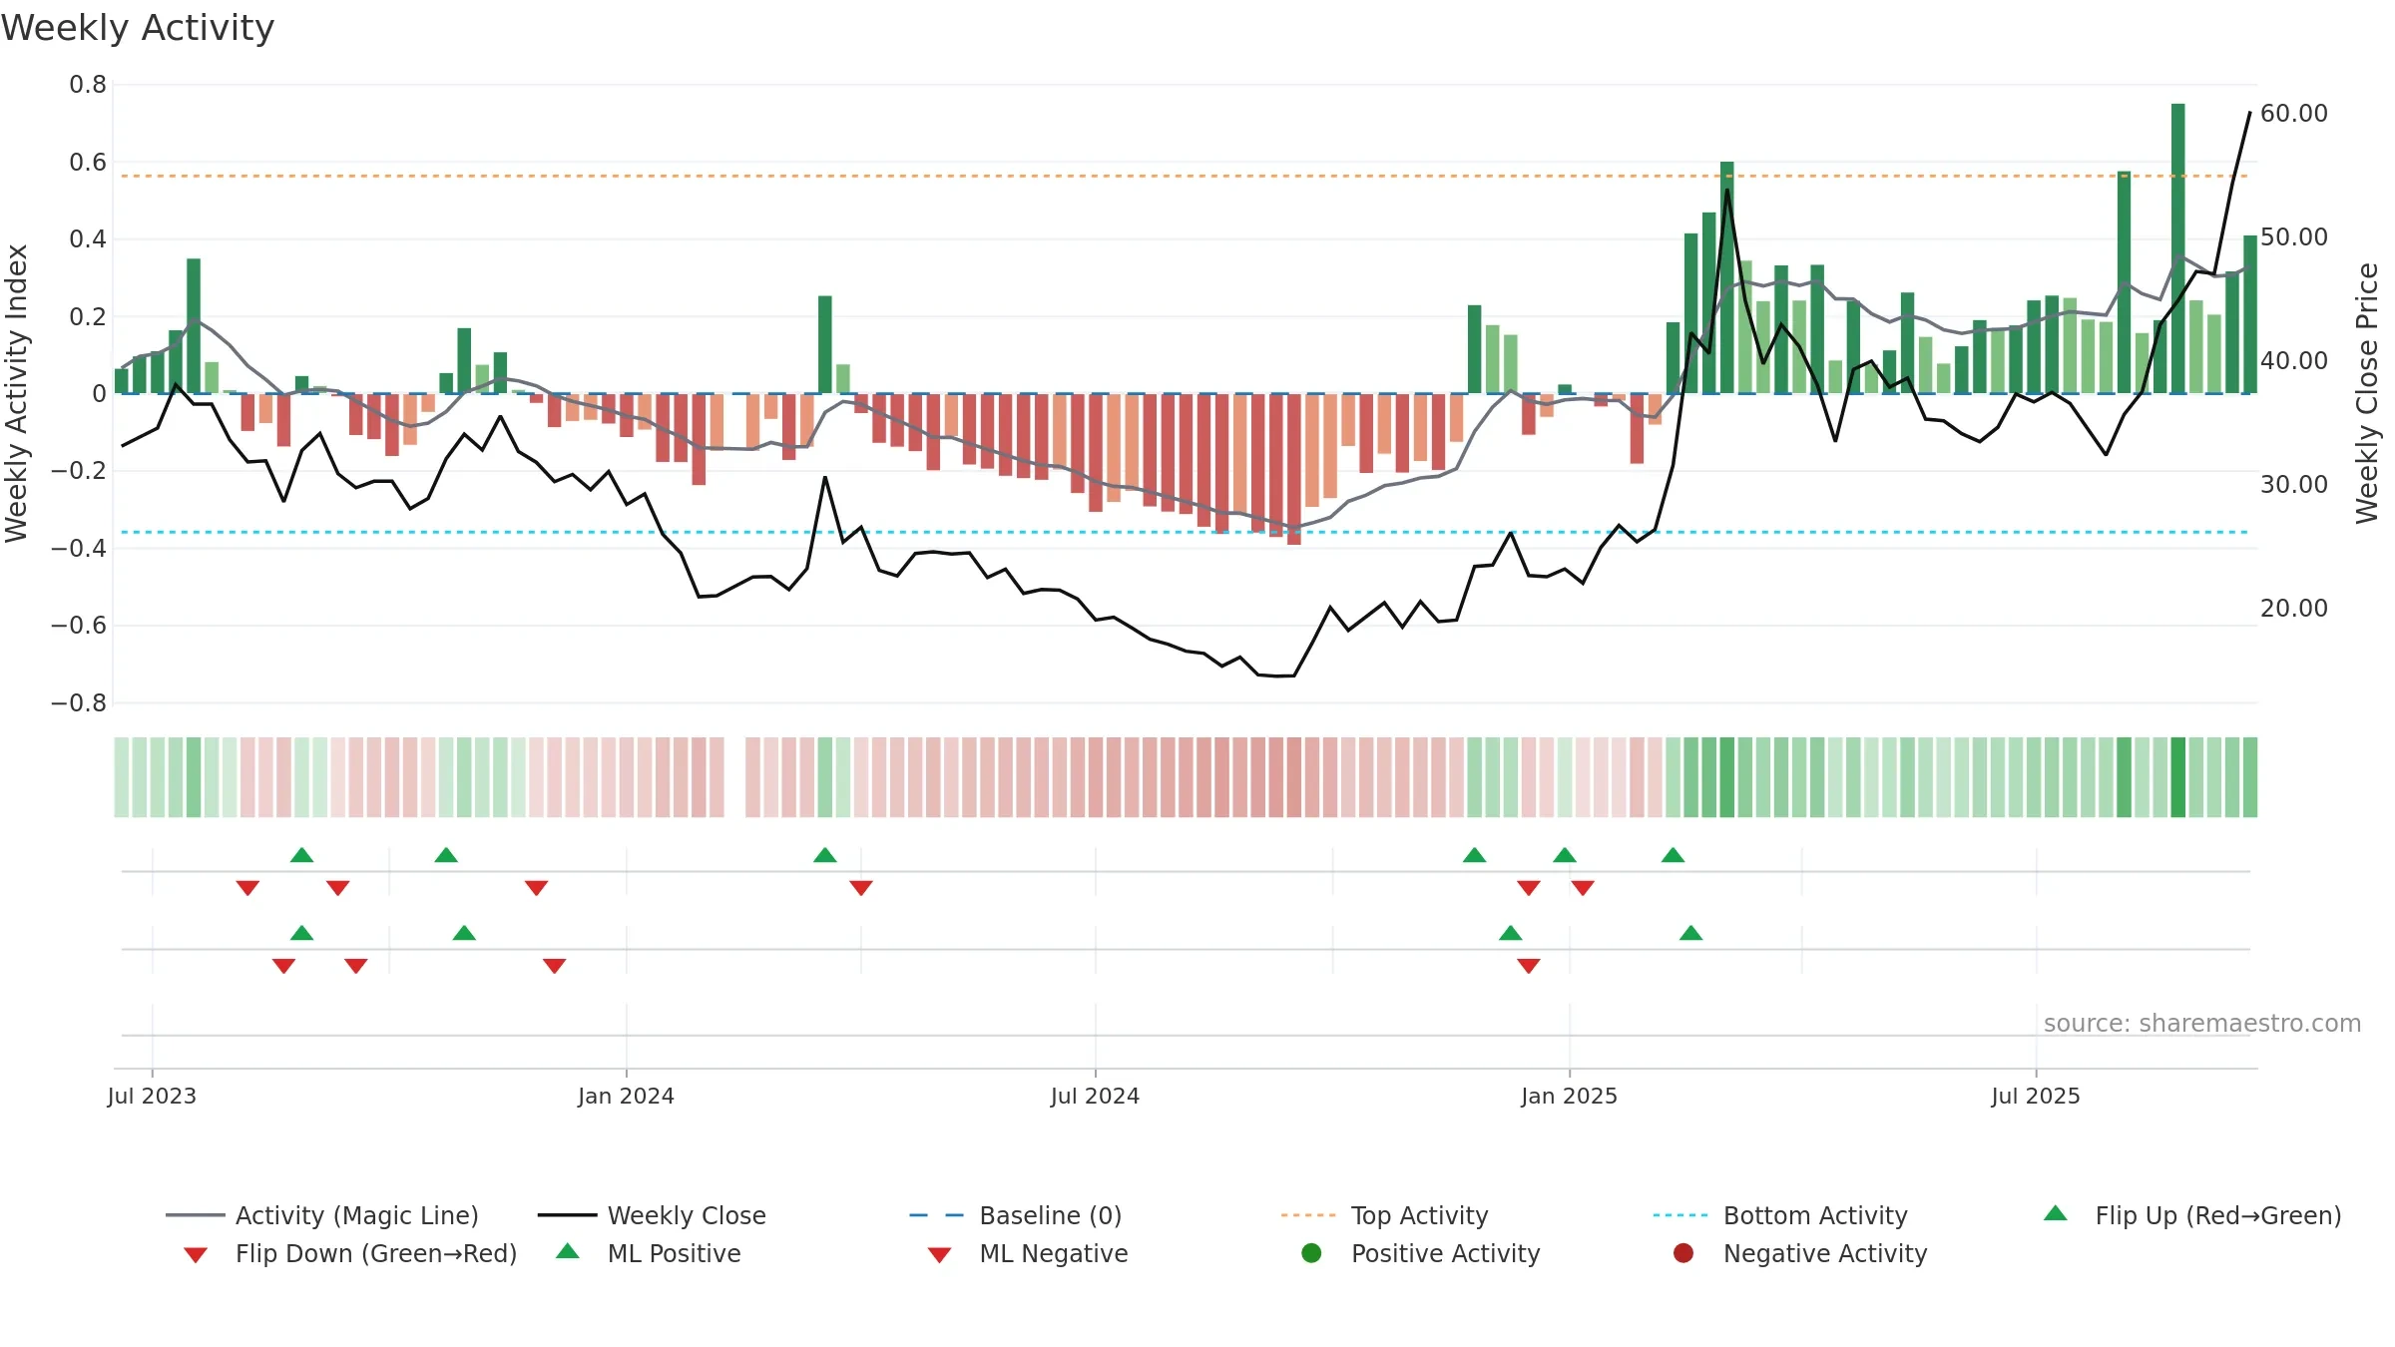Click the 50.00 right axis price label
This screenshot has width=2395, height=1347.
tap(2294, 237)
